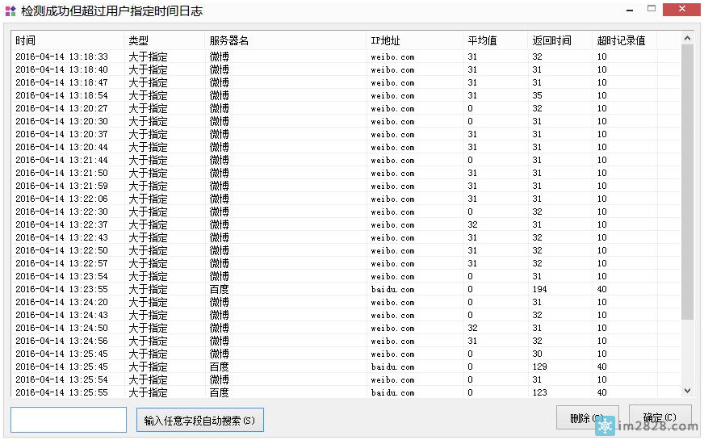Click the app icon in title bar
The image size is (704, 440).
pos(10,10)
